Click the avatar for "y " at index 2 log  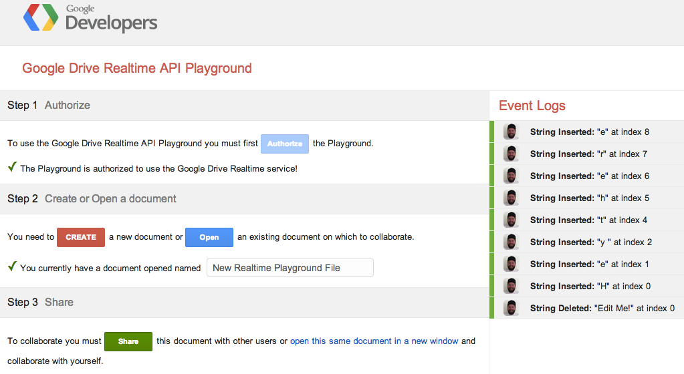511,242
